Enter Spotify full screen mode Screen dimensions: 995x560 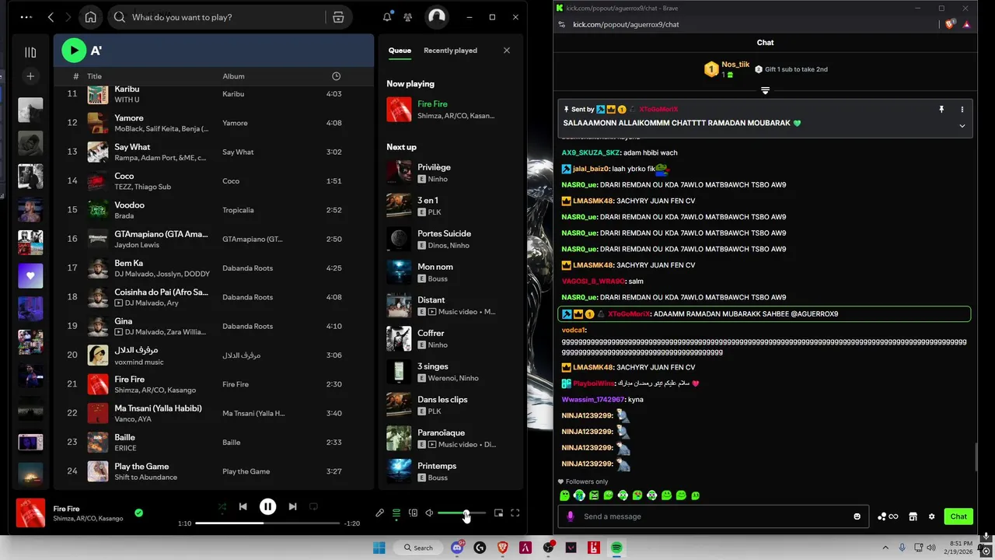[x=515, y=513]
